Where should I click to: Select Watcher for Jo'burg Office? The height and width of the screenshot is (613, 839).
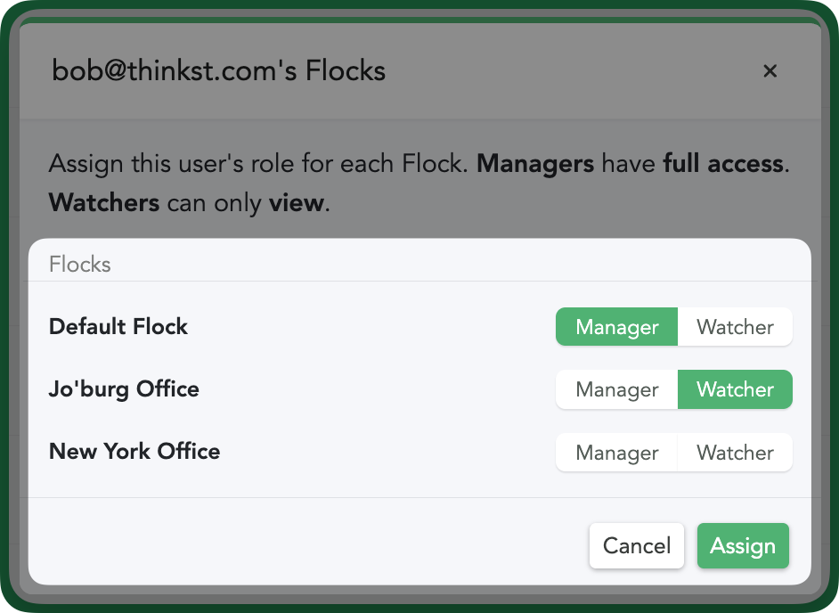point(735,389)
